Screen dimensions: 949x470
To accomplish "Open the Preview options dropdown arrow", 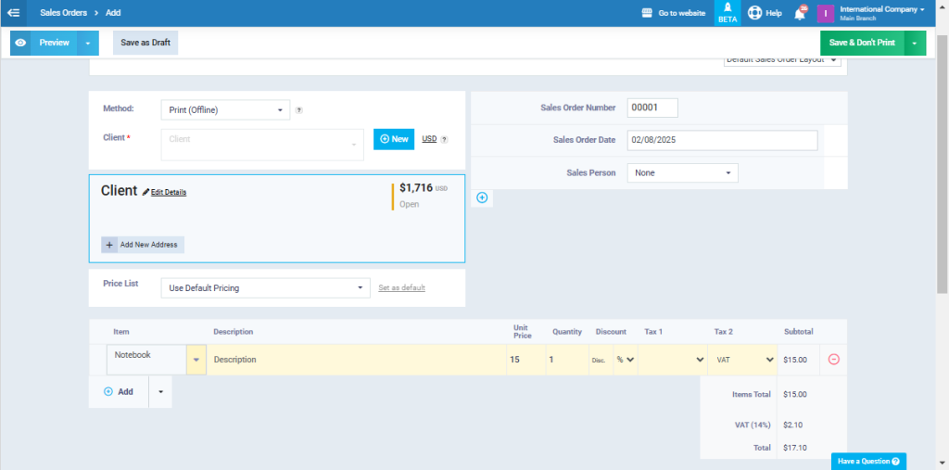I will (x=88, y=43).
